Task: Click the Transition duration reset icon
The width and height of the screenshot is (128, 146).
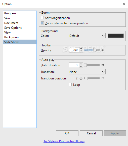Action: click(x=103, y=78)
